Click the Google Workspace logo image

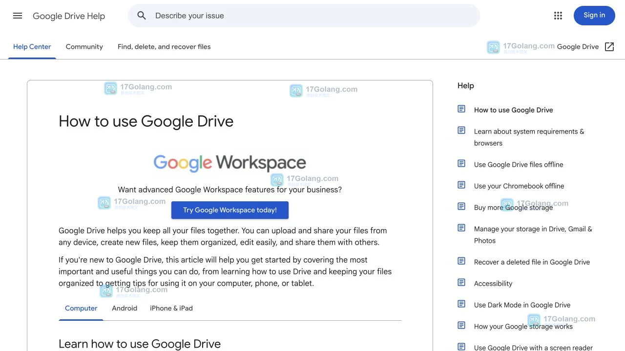[x=230, y=163]
